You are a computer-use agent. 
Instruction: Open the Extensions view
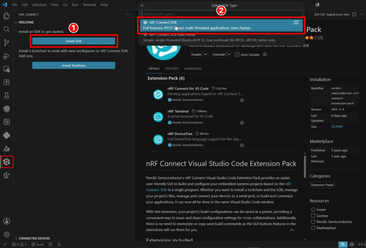click(6, 82)
